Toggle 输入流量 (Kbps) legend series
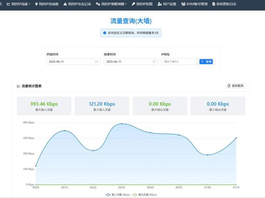This screenshot has height=198, width=265. (x=118, y=195)
